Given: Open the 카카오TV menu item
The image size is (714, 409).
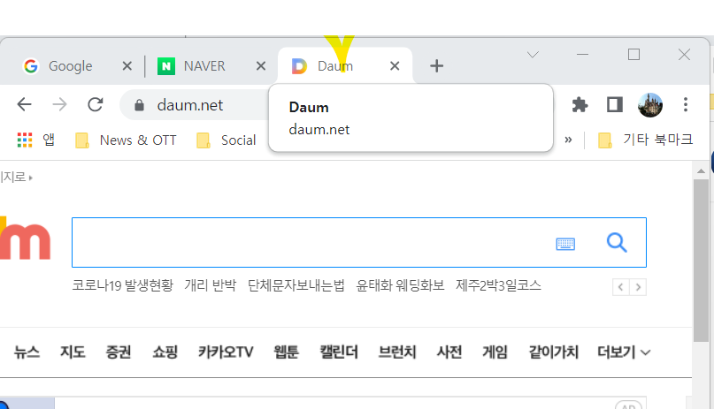Looking at the screenshot, I should point(226,352).
